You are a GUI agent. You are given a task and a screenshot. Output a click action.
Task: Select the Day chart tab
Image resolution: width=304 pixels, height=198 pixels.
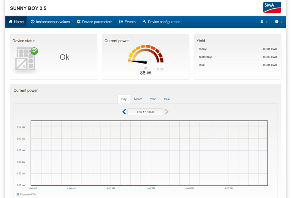point(123,99)
